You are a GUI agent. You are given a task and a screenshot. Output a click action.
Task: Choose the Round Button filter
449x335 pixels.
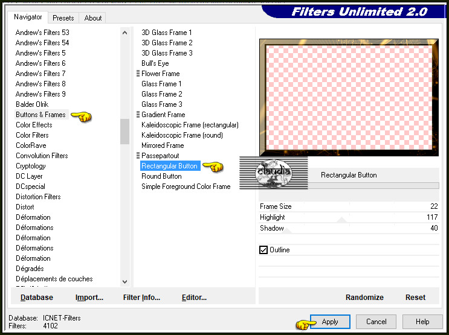[x=161, y=176]
